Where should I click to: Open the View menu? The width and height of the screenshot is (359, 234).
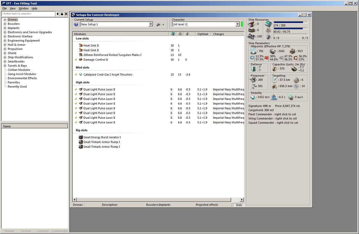coord(13,8)
